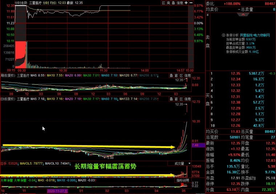Click the 窗 icon on daily chart header
Screen dimensions: 276x194
click(176, 98)
